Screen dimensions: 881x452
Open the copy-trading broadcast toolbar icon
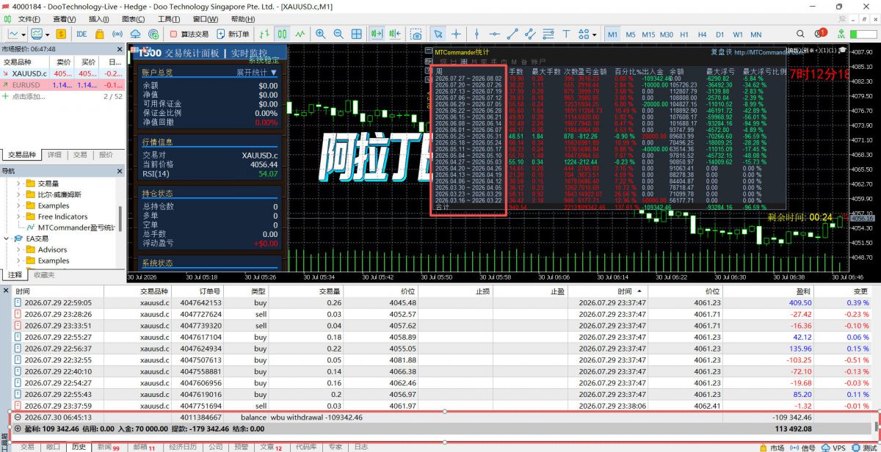pyautogui.click(x=153, y=34)
